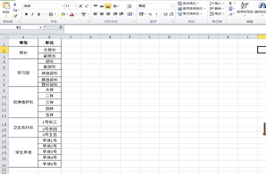The image size is (266, 174).
Task: Select cell containing 1号张三
Action: 50,122
